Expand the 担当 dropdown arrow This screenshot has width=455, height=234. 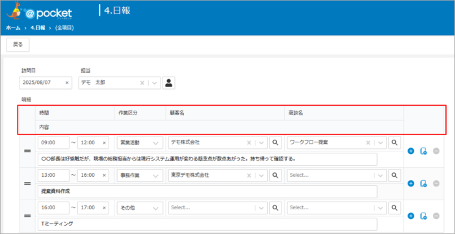155,83
